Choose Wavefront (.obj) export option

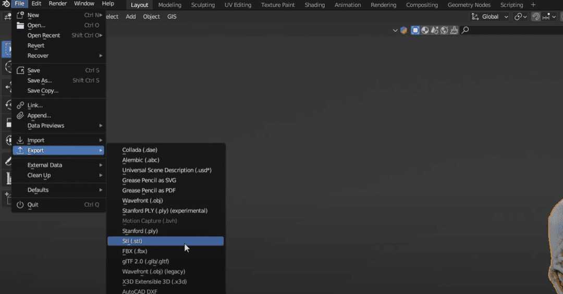pos(166,201)
